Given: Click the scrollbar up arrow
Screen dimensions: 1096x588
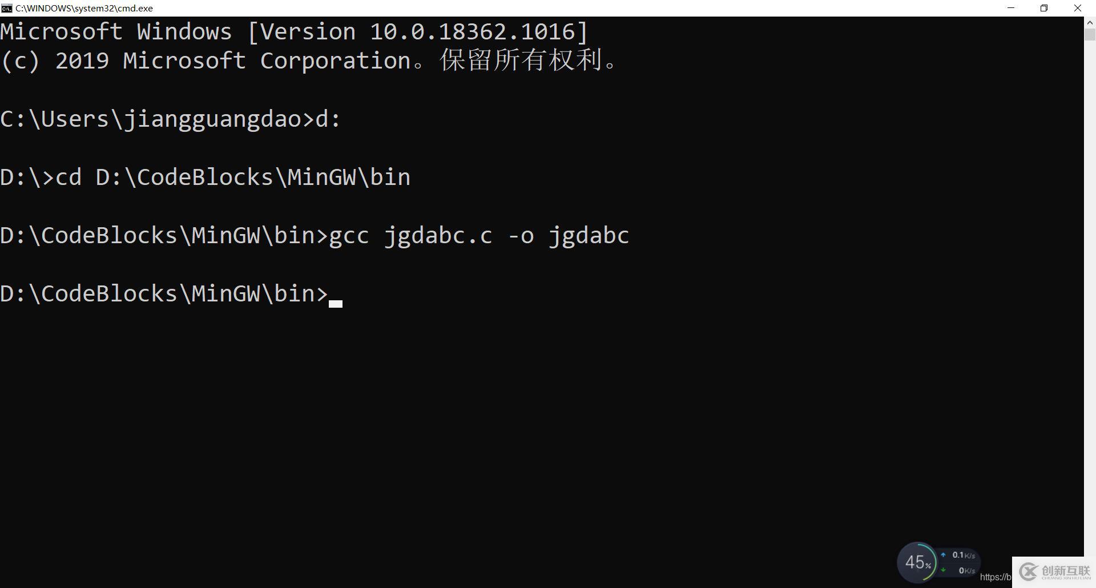Looking at the screenshot, I should (1090, 22).
